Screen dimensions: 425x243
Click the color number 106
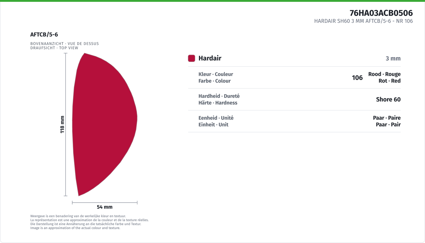click(357, 78)
